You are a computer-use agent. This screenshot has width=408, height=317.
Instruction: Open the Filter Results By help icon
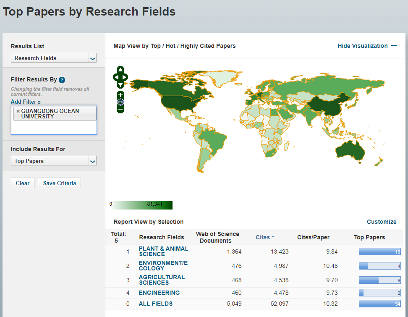(x=62, y=80)
